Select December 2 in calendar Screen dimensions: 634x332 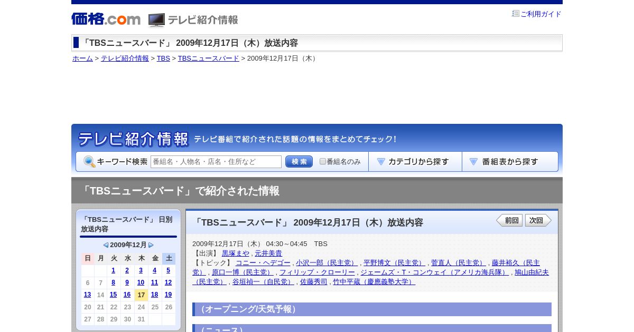127,270
